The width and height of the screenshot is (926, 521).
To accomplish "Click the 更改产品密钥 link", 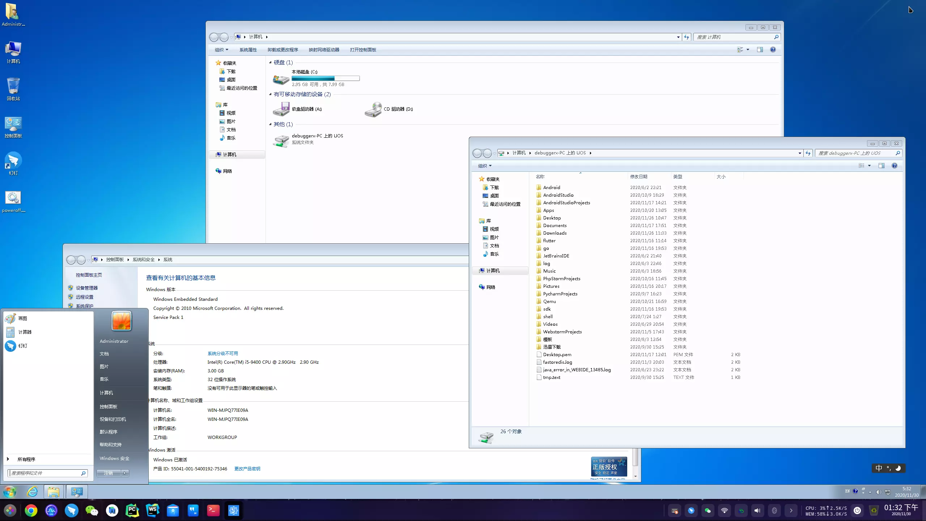I will tap(247, 469).
